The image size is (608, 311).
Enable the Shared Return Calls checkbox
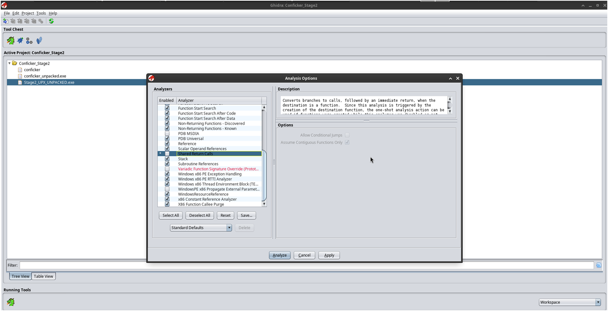pyautogui.click(x=167, y=154)
